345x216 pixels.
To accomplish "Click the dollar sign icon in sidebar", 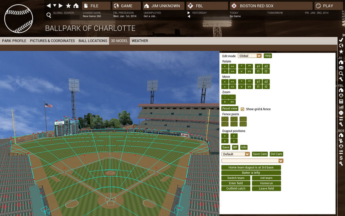I will click(341, 158).
